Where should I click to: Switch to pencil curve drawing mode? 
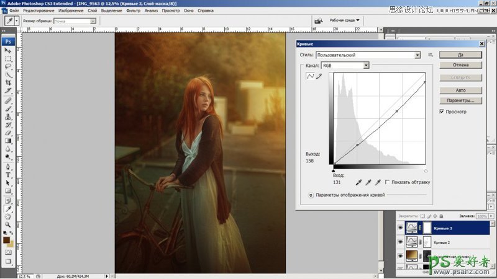pos(319,76)
